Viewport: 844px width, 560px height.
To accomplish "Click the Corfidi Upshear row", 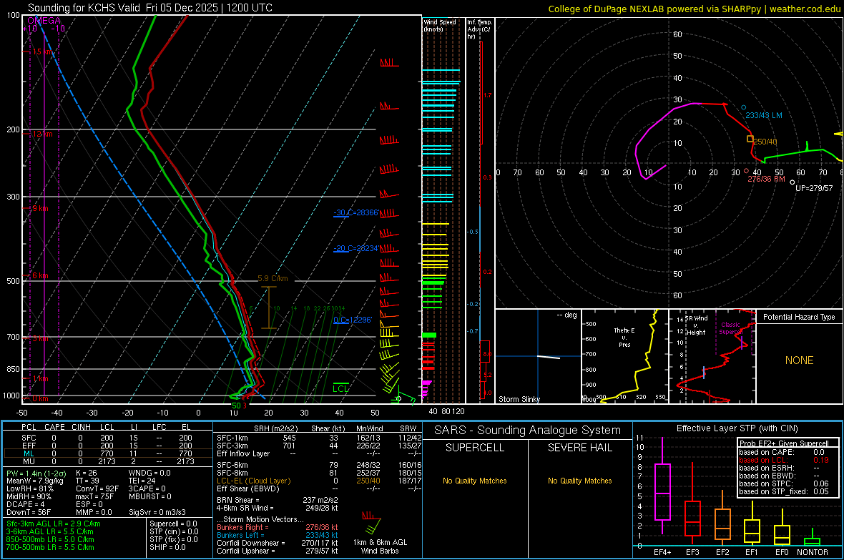I will [278, 550].
